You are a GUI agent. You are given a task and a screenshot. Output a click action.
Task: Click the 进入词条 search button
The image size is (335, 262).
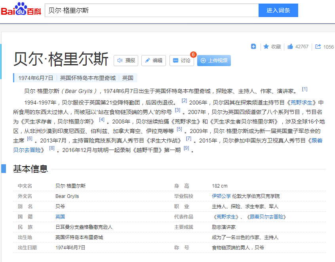pos(278,10)
